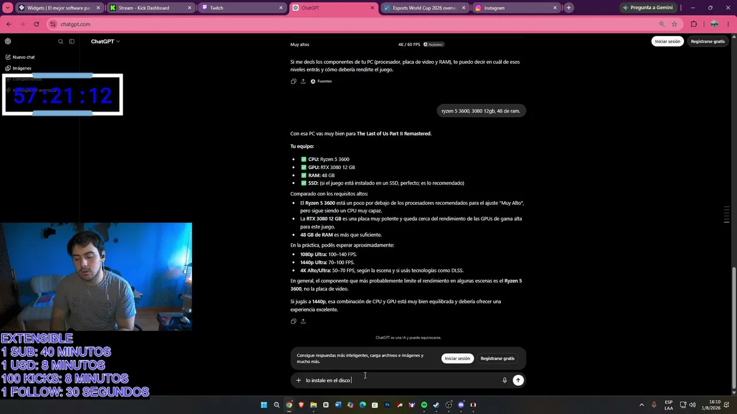
Task: Bookmark this page with the star
Action: pyautogui.click(x=674, y=24)
